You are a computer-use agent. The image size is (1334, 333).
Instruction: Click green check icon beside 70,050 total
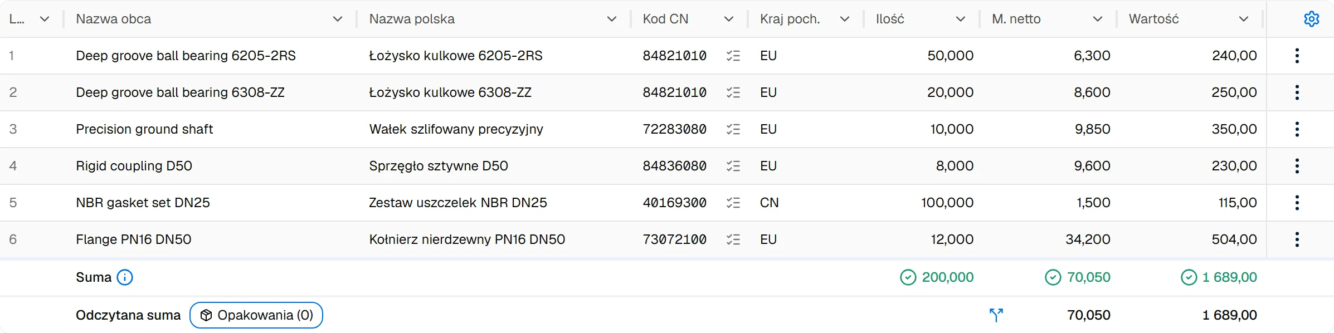1053,277
